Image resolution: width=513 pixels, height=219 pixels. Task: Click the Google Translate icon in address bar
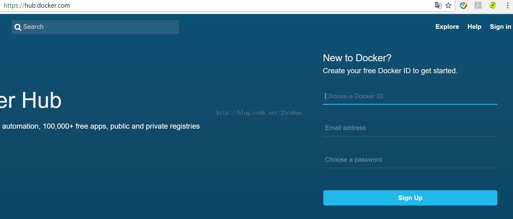coord(438,5)
